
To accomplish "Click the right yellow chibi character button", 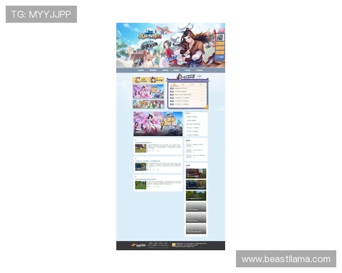I will [x=156, y=81].
